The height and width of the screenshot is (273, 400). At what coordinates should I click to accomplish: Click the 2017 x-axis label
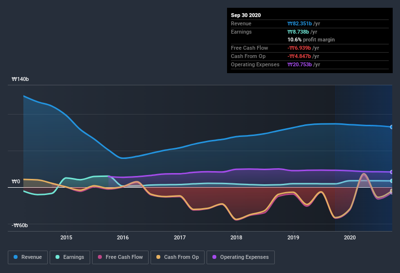point(180,237)
